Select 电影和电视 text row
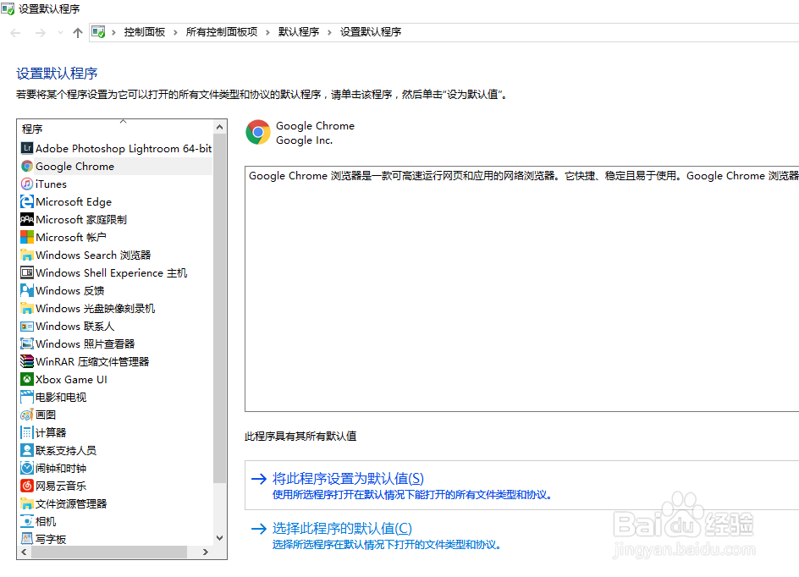799x577 pixels. pos(61,397)
